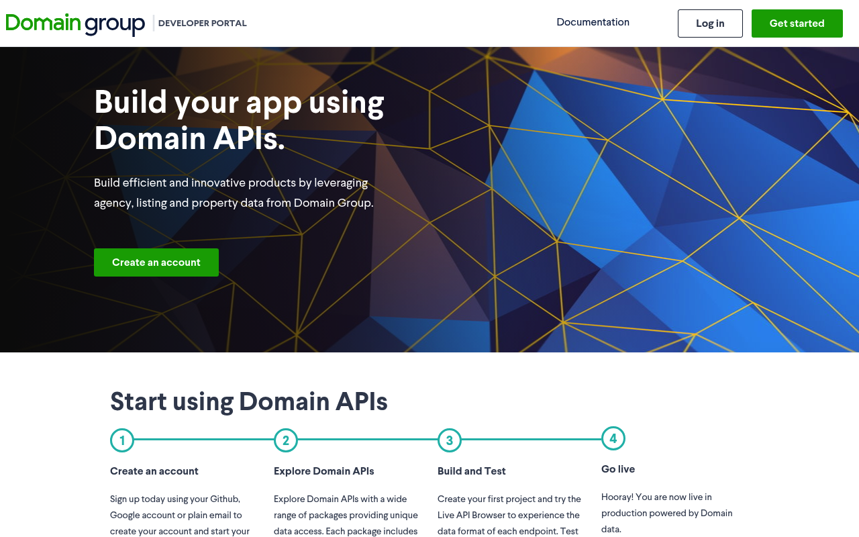Click the Get started button
The height and width of the screenshot is (537, 859).
click(797, 23)
